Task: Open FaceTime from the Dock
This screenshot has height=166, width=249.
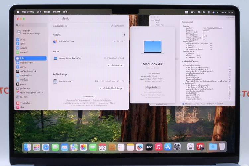Action: 93,147
